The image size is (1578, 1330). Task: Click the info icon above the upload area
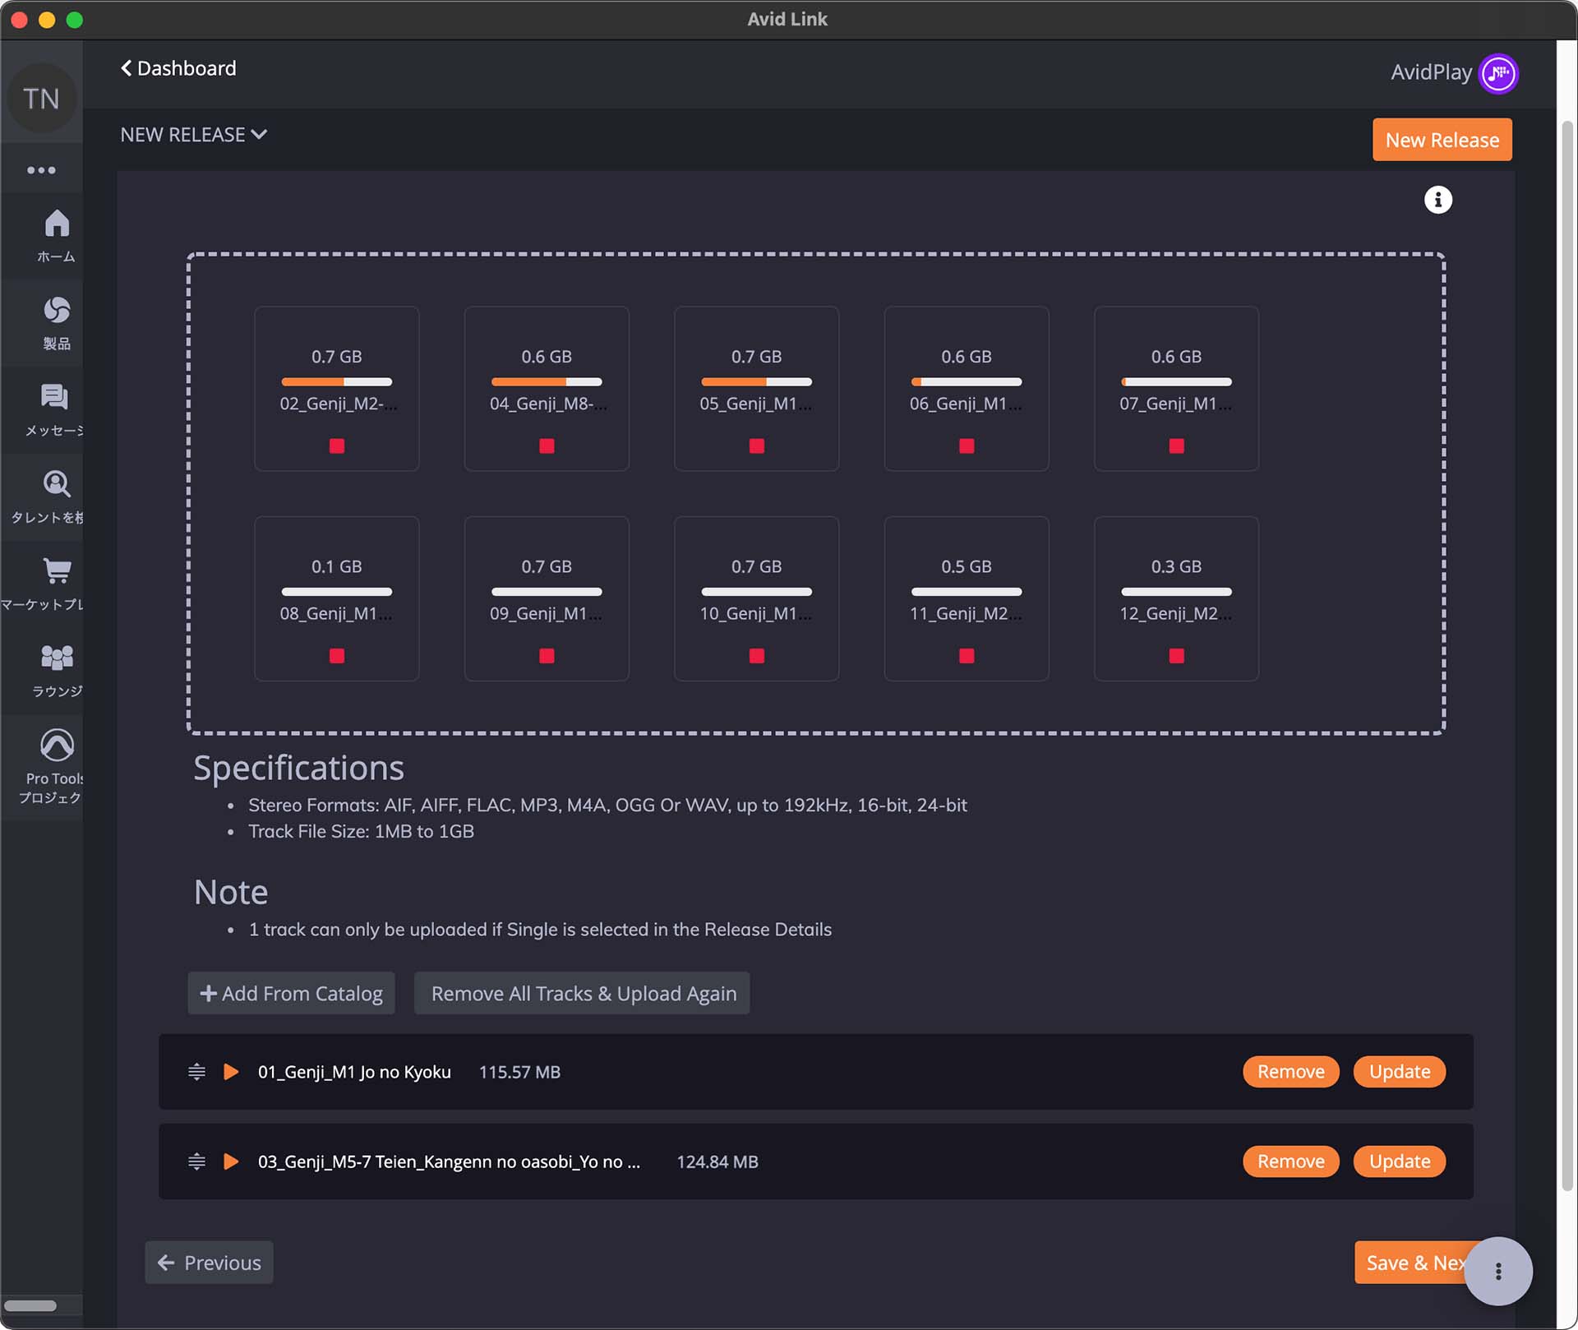pyautogui.click(x=1437, y=200)
